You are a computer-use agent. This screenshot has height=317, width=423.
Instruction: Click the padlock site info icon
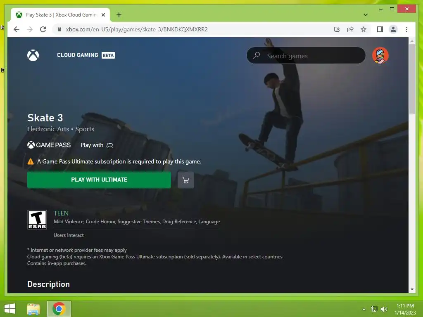(x=59, y=29)
